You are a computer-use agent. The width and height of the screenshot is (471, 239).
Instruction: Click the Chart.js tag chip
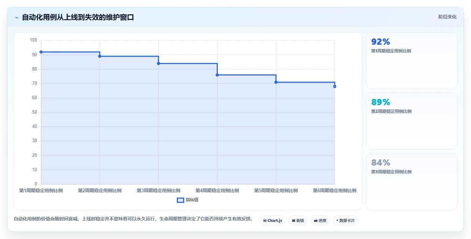pos(272,220)
